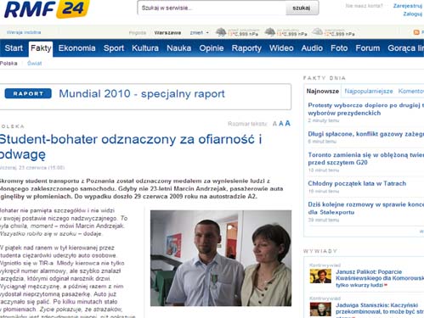Open Długi spłacone, konflikt gazowy headline
The image size is (424, 318).
pyautogui.click(x=365, y=134)
